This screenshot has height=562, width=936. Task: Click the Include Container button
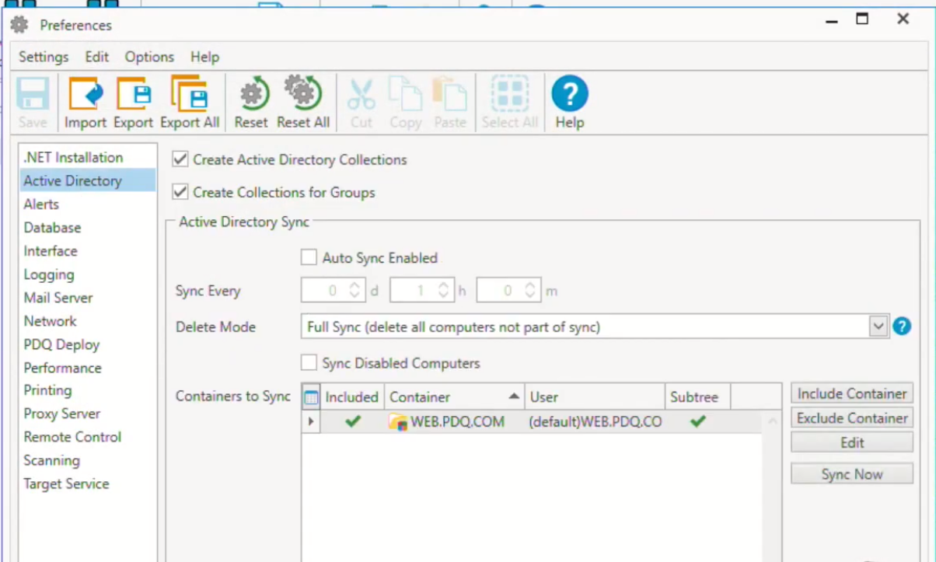click(x=852, y=393)
